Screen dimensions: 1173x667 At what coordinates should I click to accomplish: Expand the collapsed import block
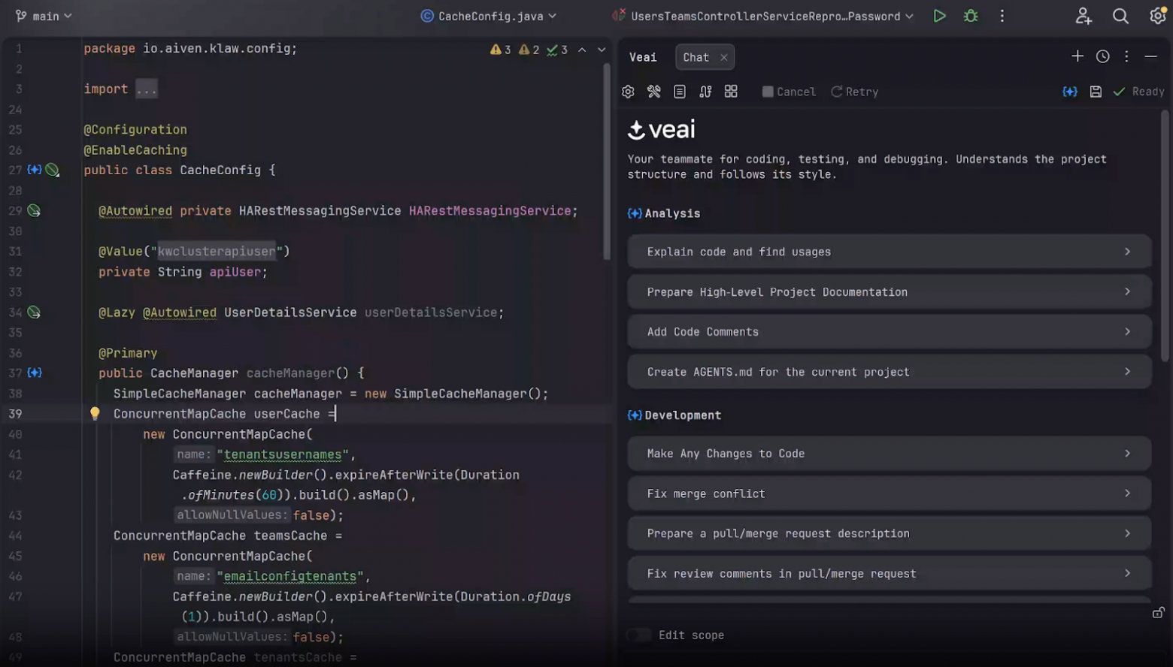tap(147, 89)
